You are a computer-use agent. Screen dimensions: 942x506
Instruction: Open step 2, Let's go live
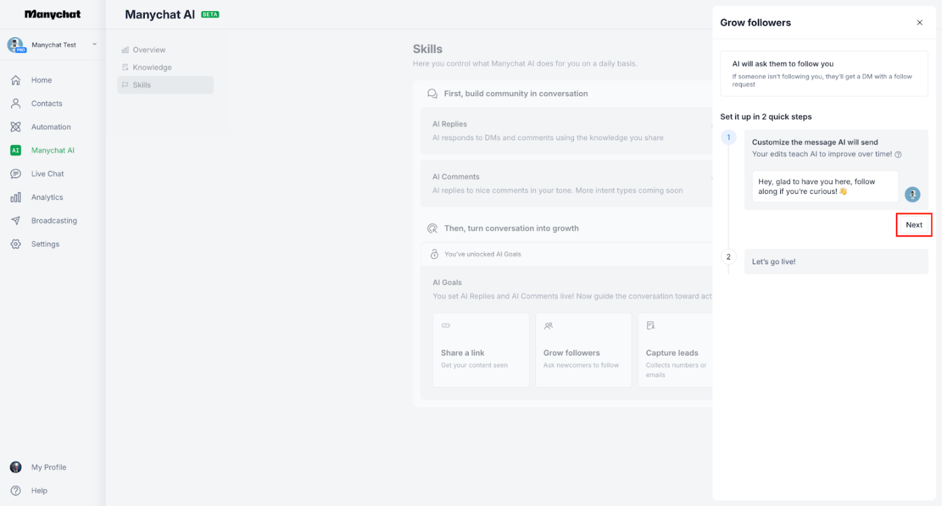pyautogui.click(x=835, y=261)
